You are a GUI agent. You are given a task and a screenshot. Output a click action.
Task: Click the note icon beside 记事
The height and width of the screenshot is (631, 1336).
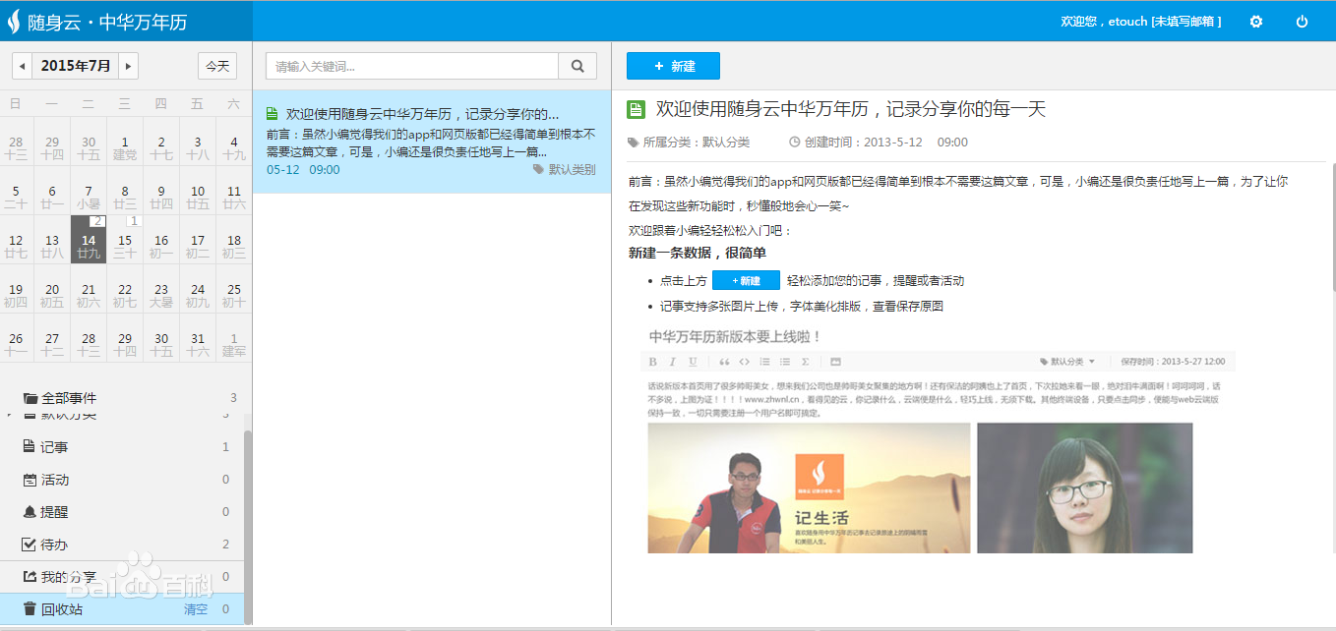(x=29, y=446)
